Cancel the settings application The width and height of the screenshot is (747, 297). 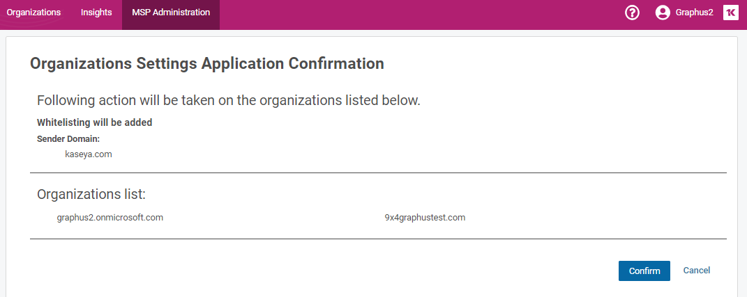click(697, 271)
